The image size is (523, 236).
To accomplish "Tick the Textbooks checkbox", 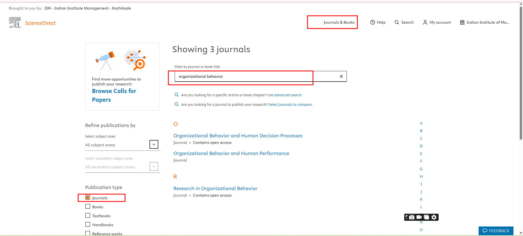I will pyautogui.click(x=88, y=216).
